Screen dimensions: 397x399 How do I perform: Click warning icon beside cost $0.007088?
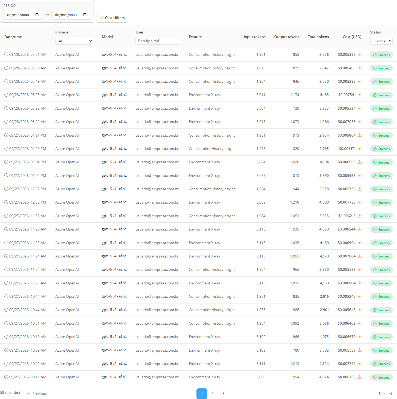tap(359, 122)
